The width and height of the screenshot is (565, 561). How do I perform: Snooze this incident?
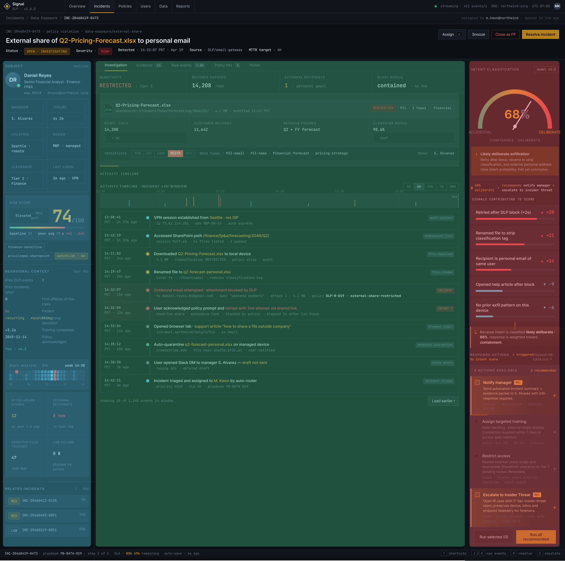478,34
